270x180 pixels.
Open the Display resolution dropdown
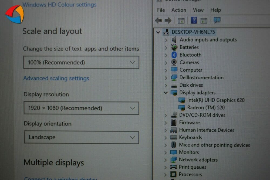tap(81, 108)
